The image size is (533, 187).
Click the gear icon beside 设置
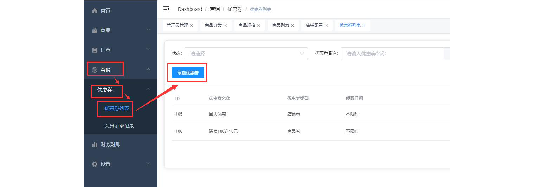(x=94, y=164)
